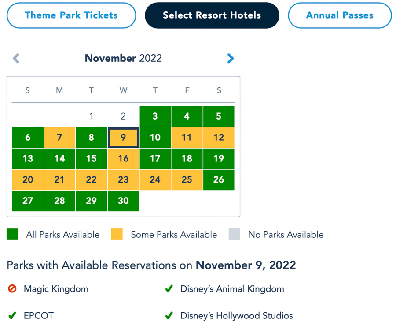Screen dimensions: 396x329
Task: Switch to the Theme Park Tickets tab
Action: (71, 15)
